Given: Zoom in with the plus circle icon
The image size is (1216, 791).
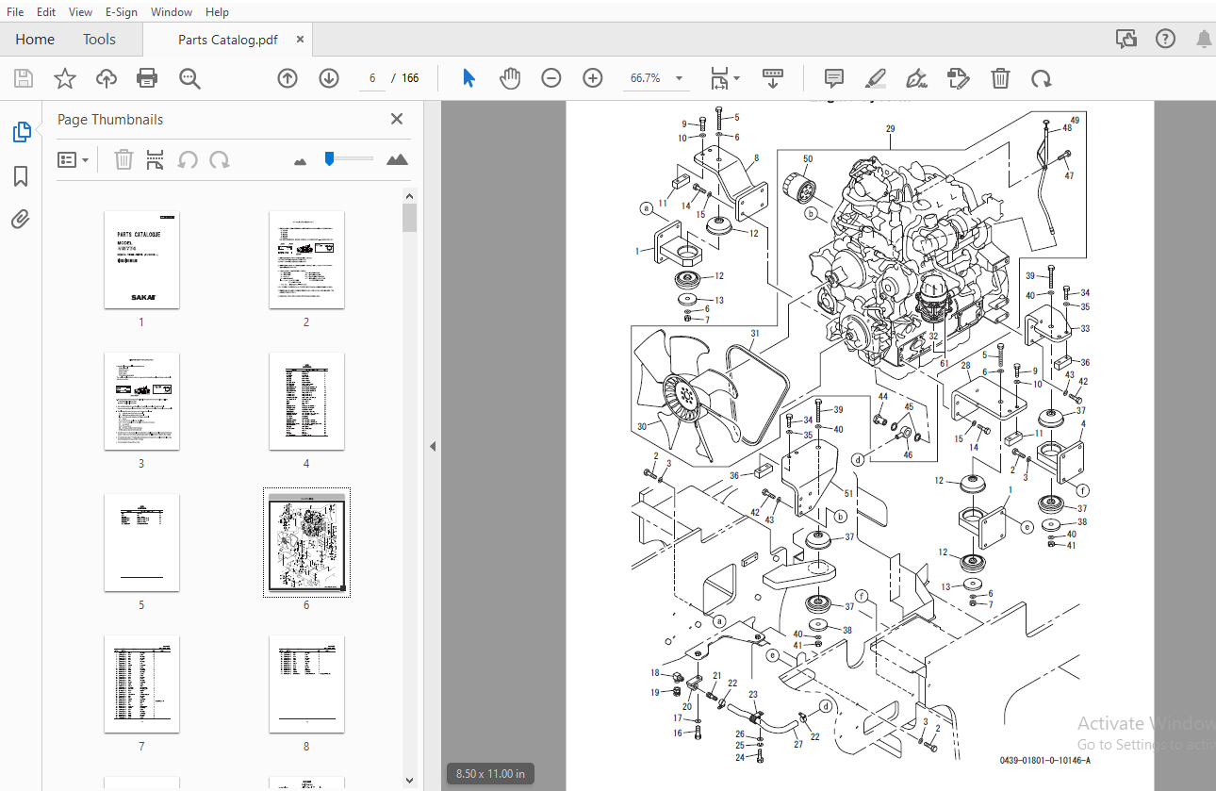Looking at the screenshot, I should point(593,78).
